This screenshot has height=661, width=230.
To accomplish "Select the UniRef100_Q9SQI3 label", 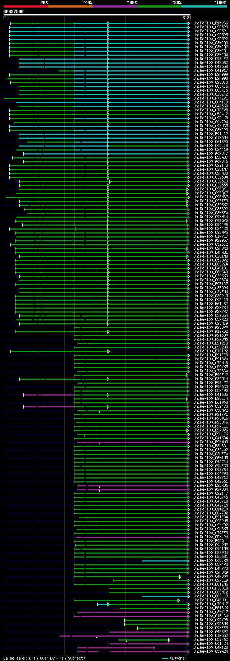I will (x=211, y=82).
